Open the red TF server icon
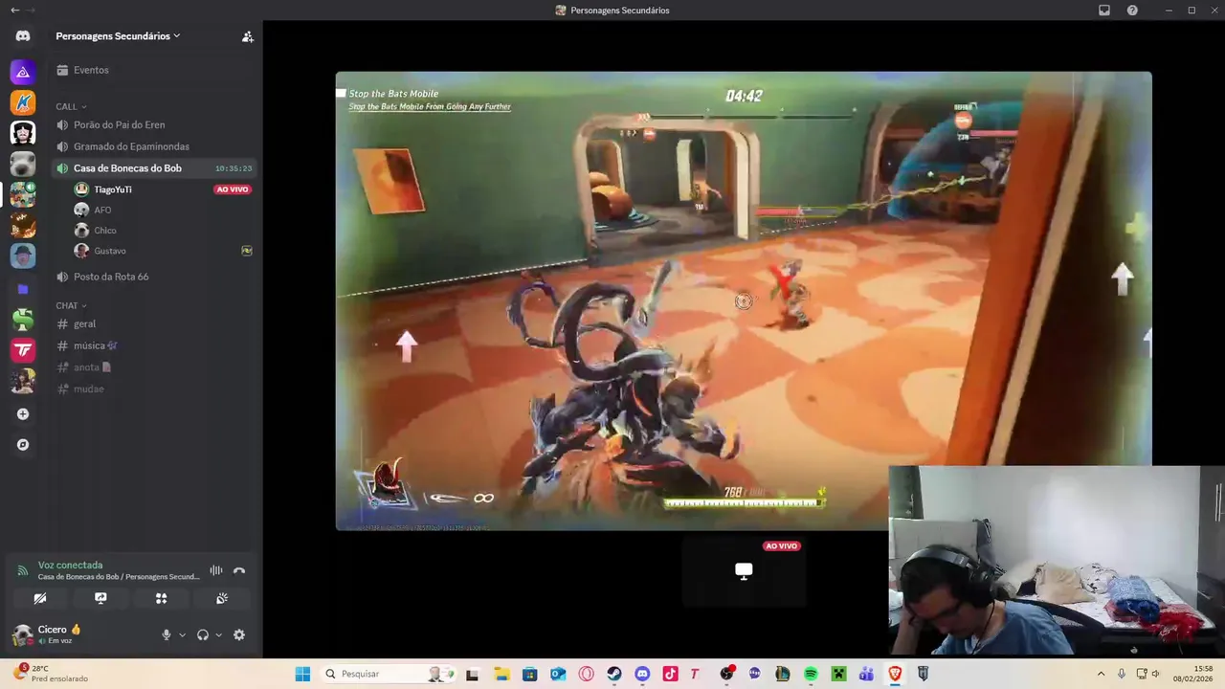The width and height of the screenshot is (1225, 689). click(23, 350)
